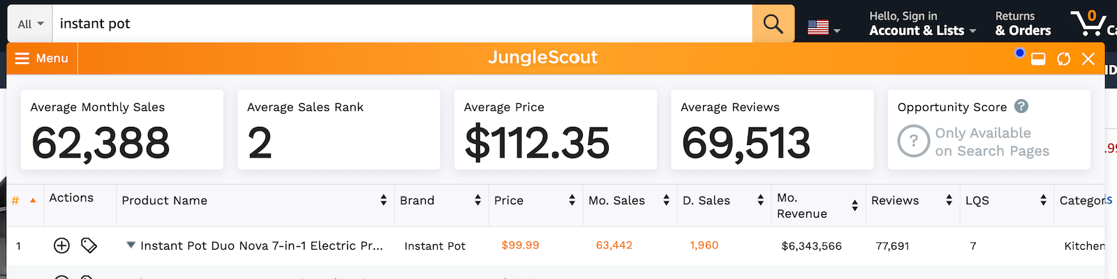
Task: Click the Returns & Orders link
Action: pos(1023,24)
